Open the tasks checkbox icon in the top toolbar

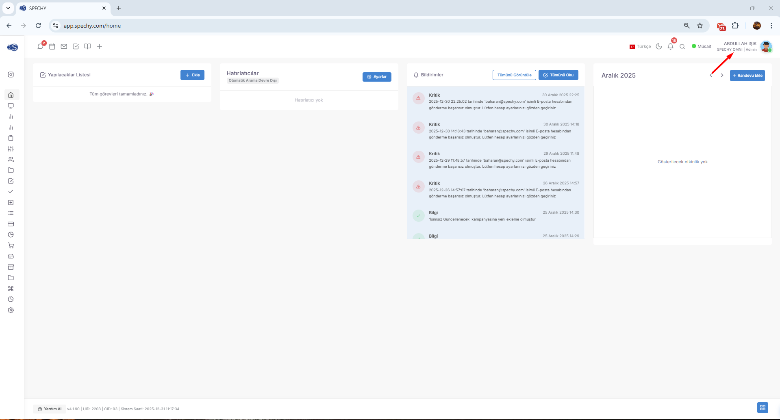pos(76,46)
